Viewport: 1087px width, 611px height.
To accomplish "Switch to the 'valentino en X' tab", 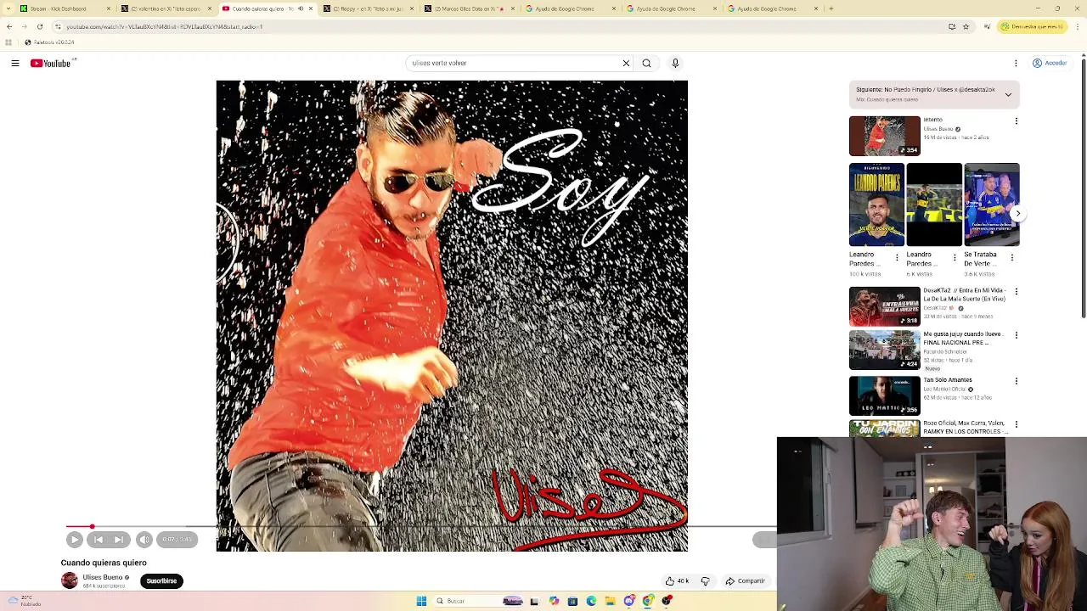I will [x=166, y=8].
